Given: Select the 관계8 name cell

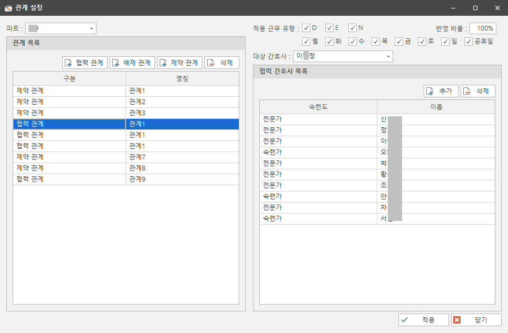Looking at the screenshot, I should pyautogui.click(x=182, y=168).
